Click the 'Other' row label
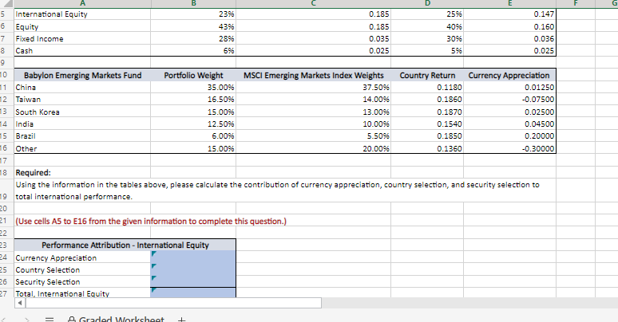This screenshot has height=322, width=618. point(82,148)
